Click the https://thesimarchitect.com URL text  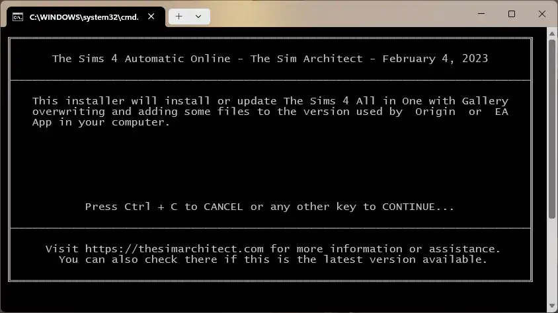pos(174,249)
